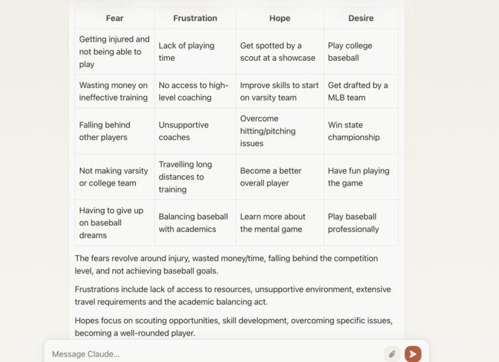
Task: Select the 'Unsupportive coaches' table cell
Action: tap(195, 131)
